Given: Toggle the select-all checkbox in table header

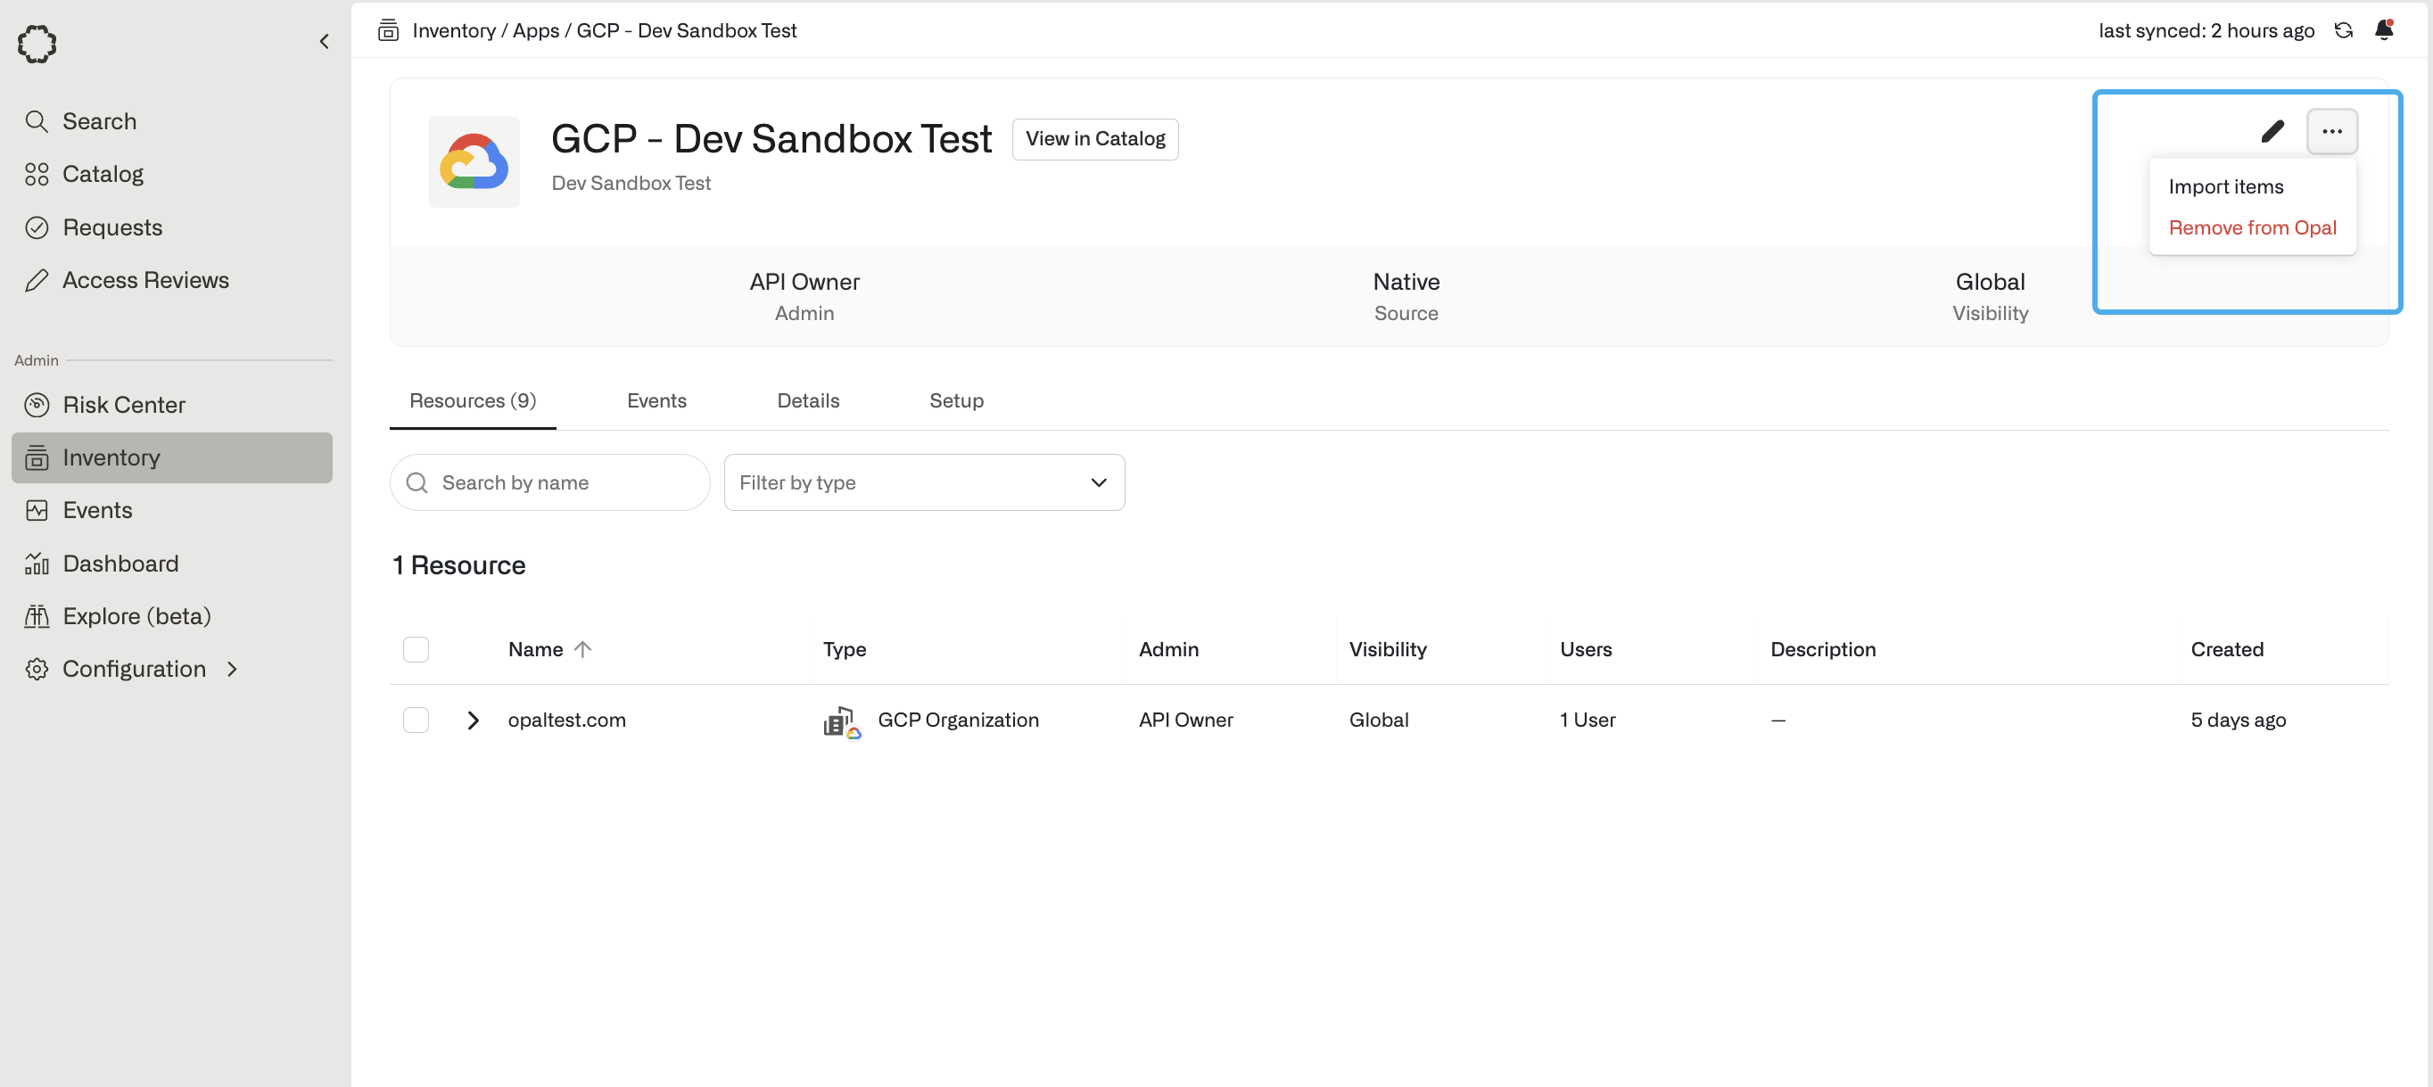Looking at the screenshot, I should click(x=416, y=649).
